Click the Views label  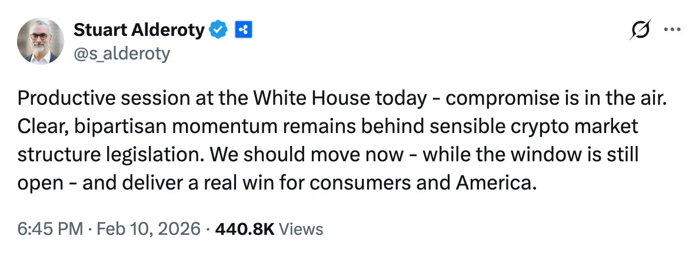pos(301,228)
